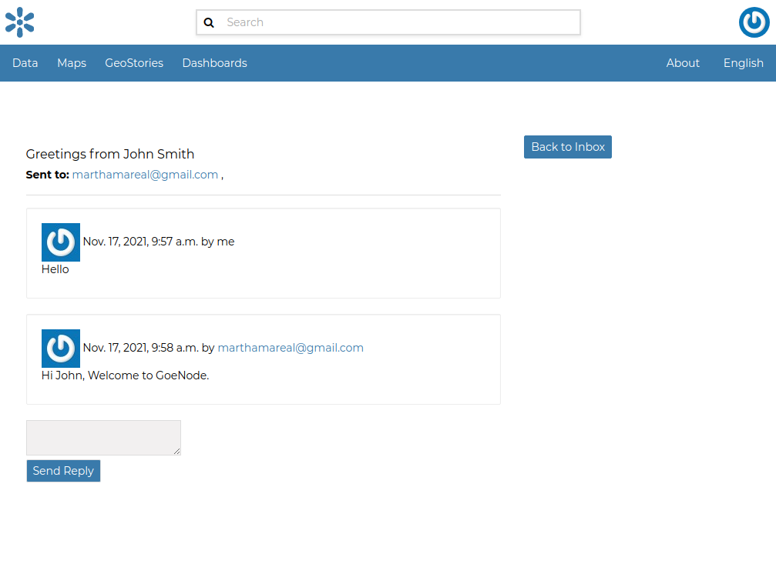
Task: Click avatar on the Welcome reply message
Action: coord(61,349)
